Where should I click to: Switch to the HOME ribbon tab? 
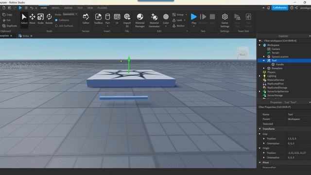pyautogui.click(x=44, y=8)
